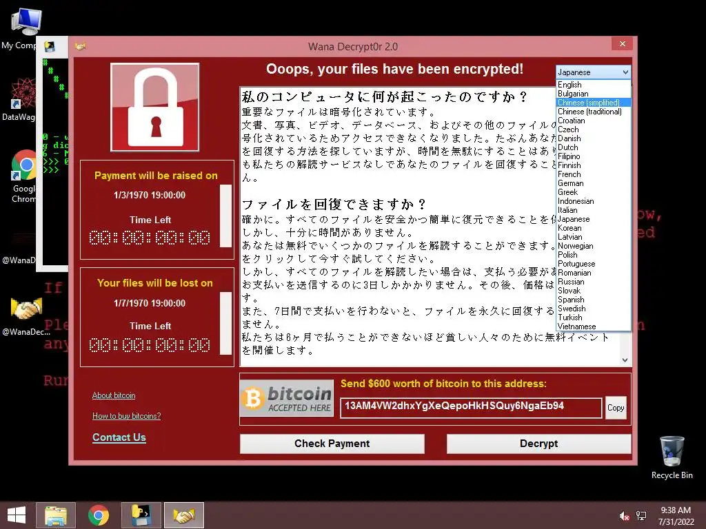Choose Portuguese language option
This screenshot has width=706, height=529.
click(x=594, y=264)
